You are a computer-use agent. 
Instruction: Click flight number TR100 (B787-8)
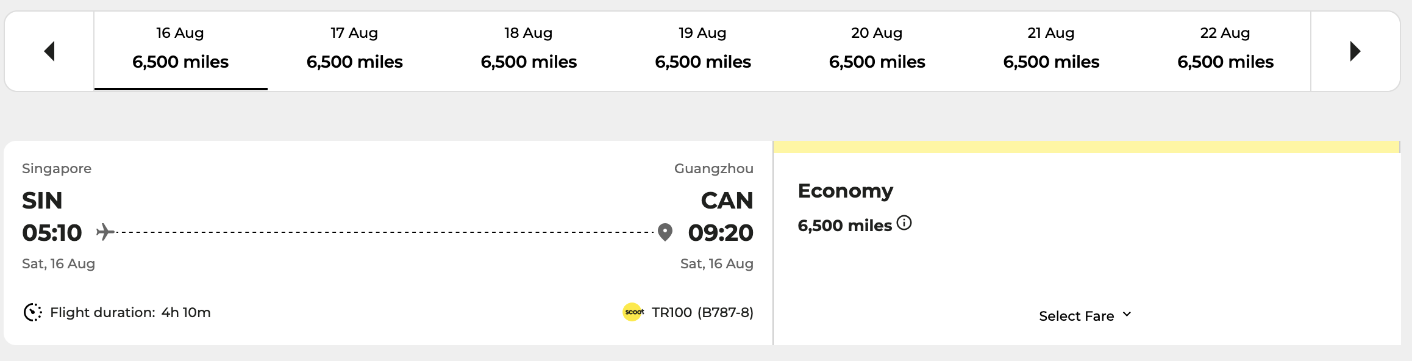coord(702,312)
